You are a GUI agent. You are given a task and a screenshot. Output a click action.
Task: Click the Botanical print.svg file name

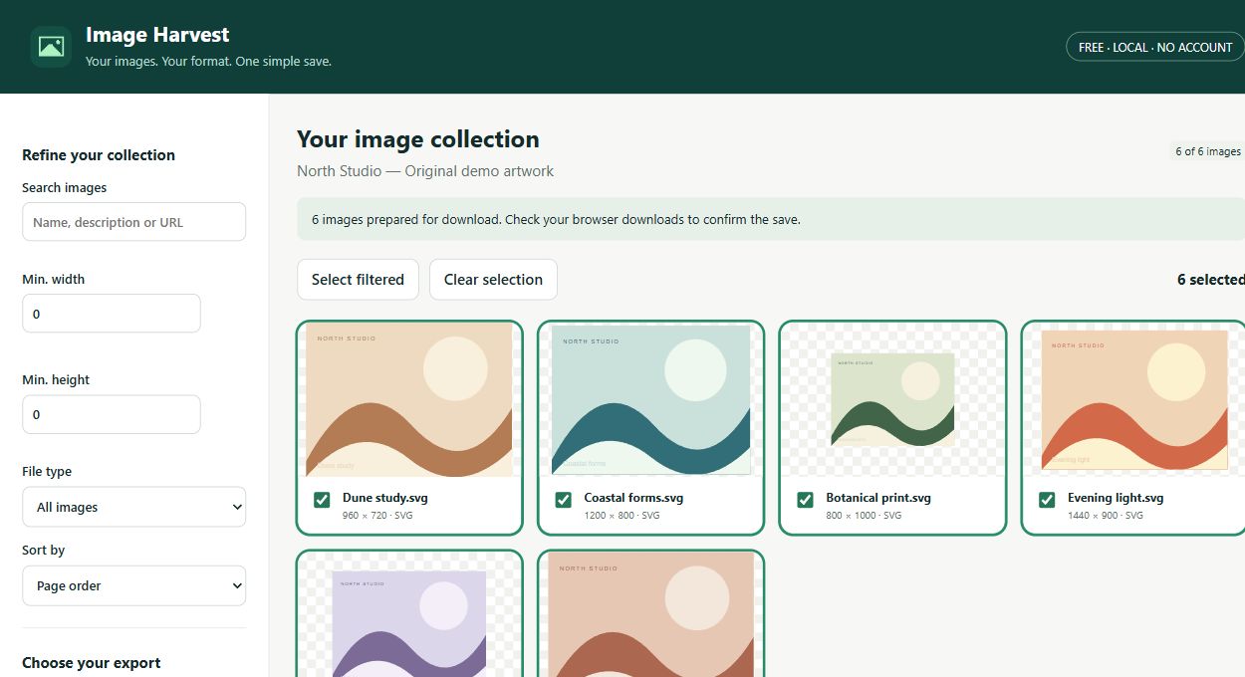878,498
